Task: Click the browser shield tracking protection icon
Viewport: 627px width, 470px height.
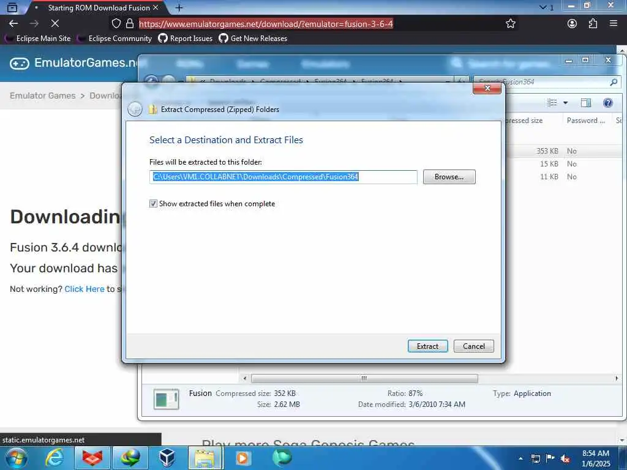Action: coord(116,24)
